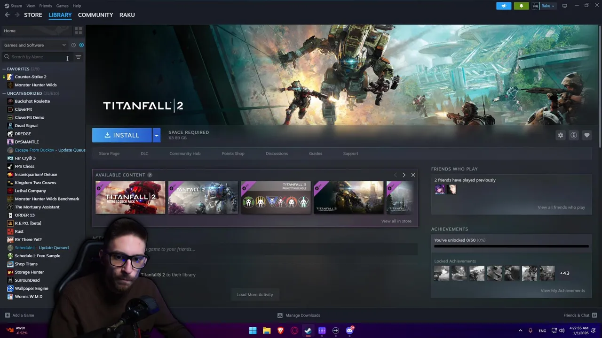Open install options dropdown arrow
Screen dimensions: 602x338
tap(156, 135)
